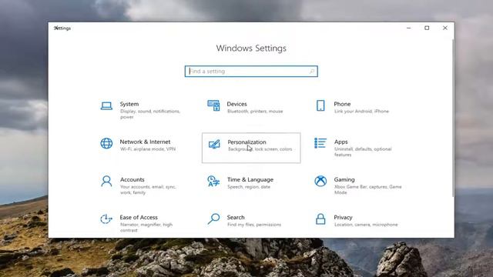Screen dimensions: 493x277
Task: Maximize the Settings window
Action: point(427,28)
